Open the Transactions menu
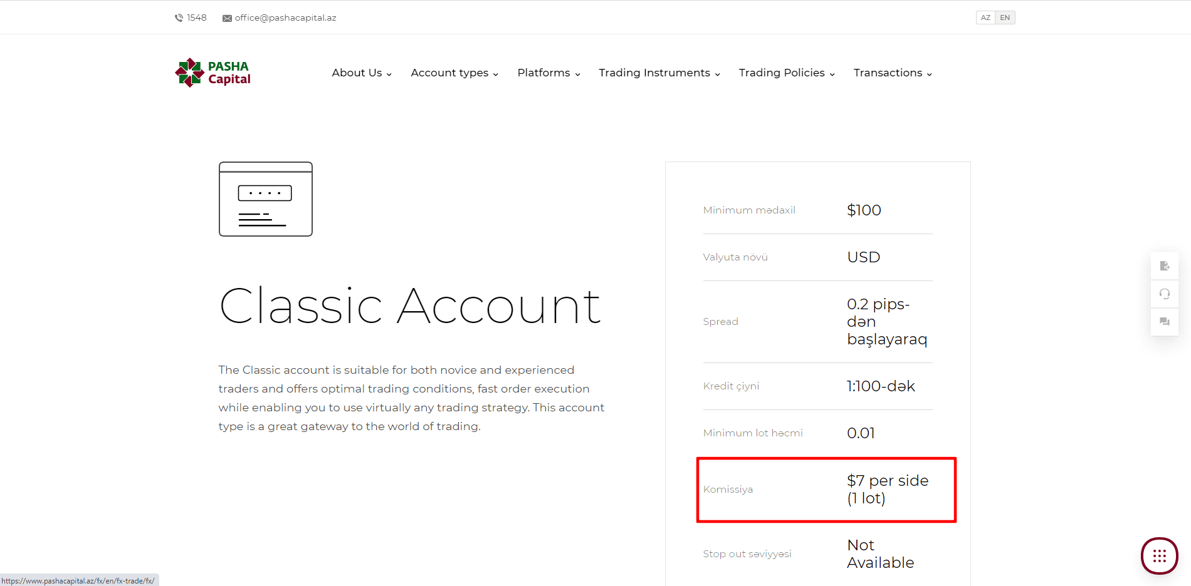The image size is (1191, 586). click(x=893, y=73)
